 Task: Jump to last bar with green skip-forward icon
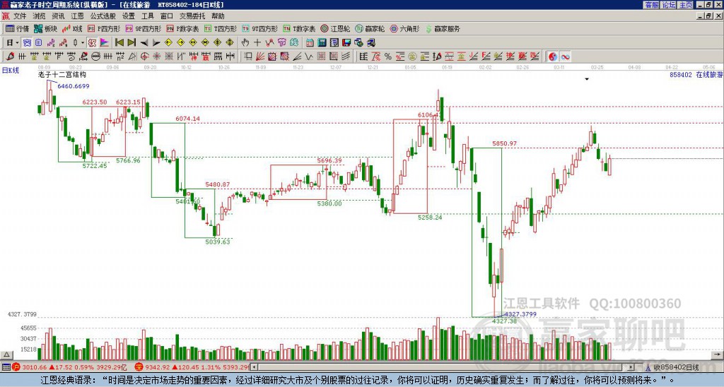(x=132, y=43)
